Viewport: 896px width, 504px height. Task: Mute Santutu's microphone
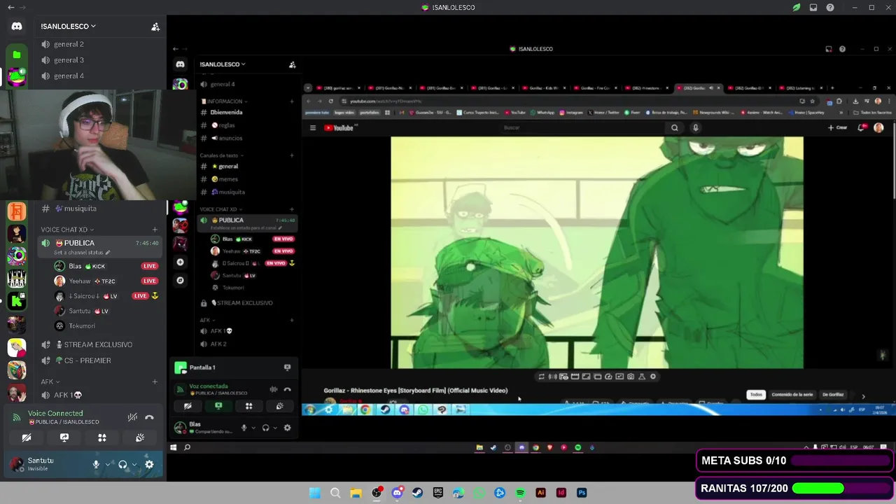96,464
